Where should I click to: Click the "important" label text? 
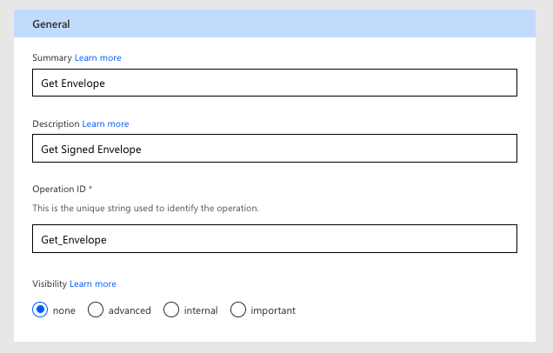coord(273,310)
